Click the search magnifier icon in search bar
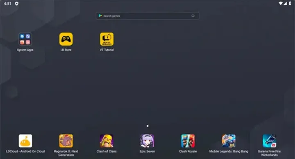This screenshot has width=295, height=159. tap(193, 16)
